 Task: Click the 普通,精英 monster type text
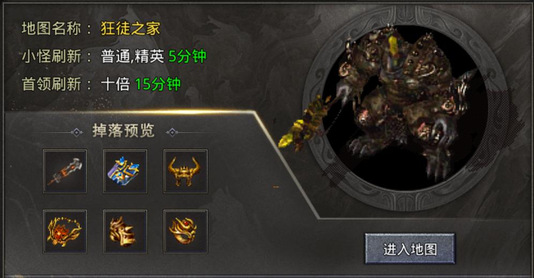click(x=132, y=57)
